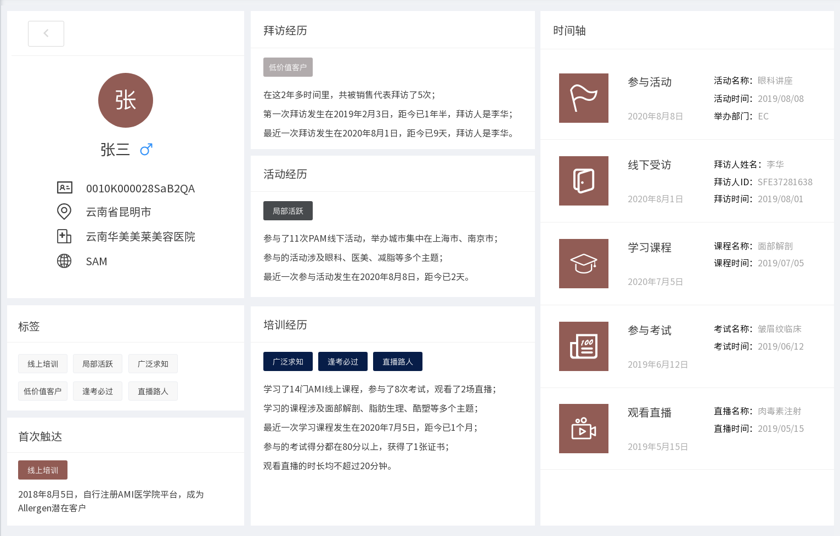Click the 直播路人 badge in 培训经历
The height and width of the screenshot is (536, 840).
[398, 362]
